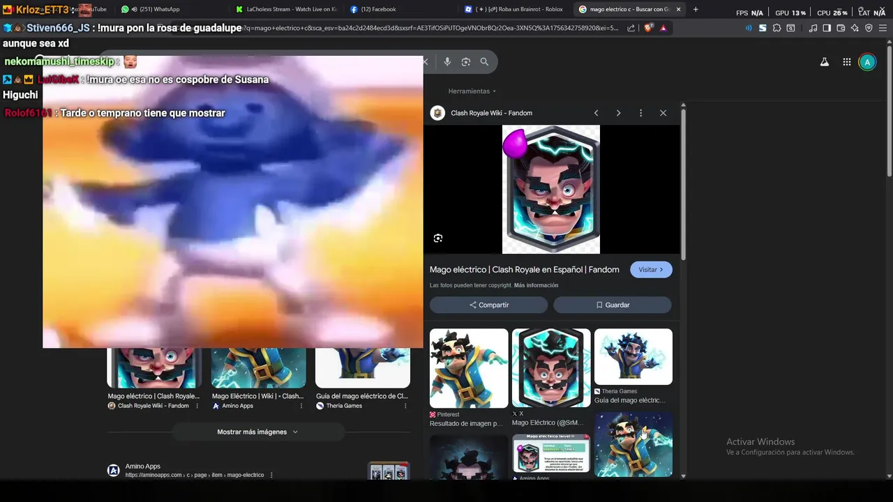Image resolution: width=893 pixels, height=502 pixels.
Task: Open options dots beside Theria Games result
Action: click(407, 406)
